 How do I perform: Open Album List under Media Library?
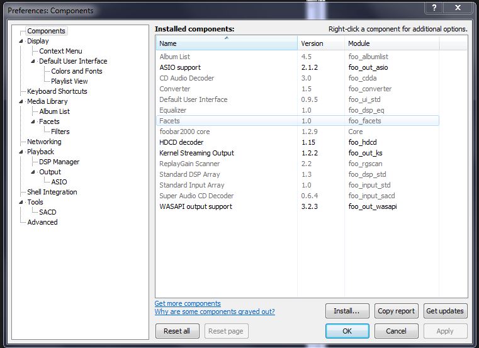pyautogui.click(x=54, y=111)
